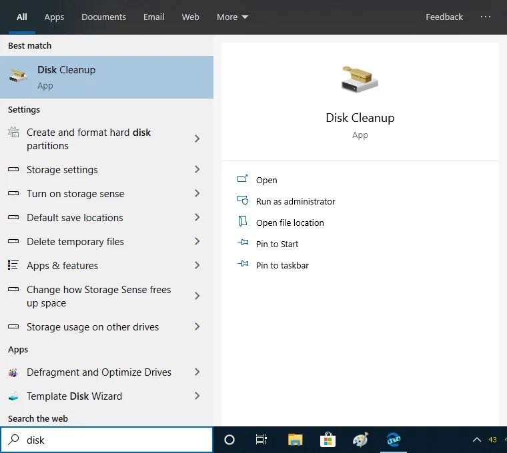This screenshot has width=507, height=453.
Task: Switch to the Apps search tab
Action: click(54, 17)
